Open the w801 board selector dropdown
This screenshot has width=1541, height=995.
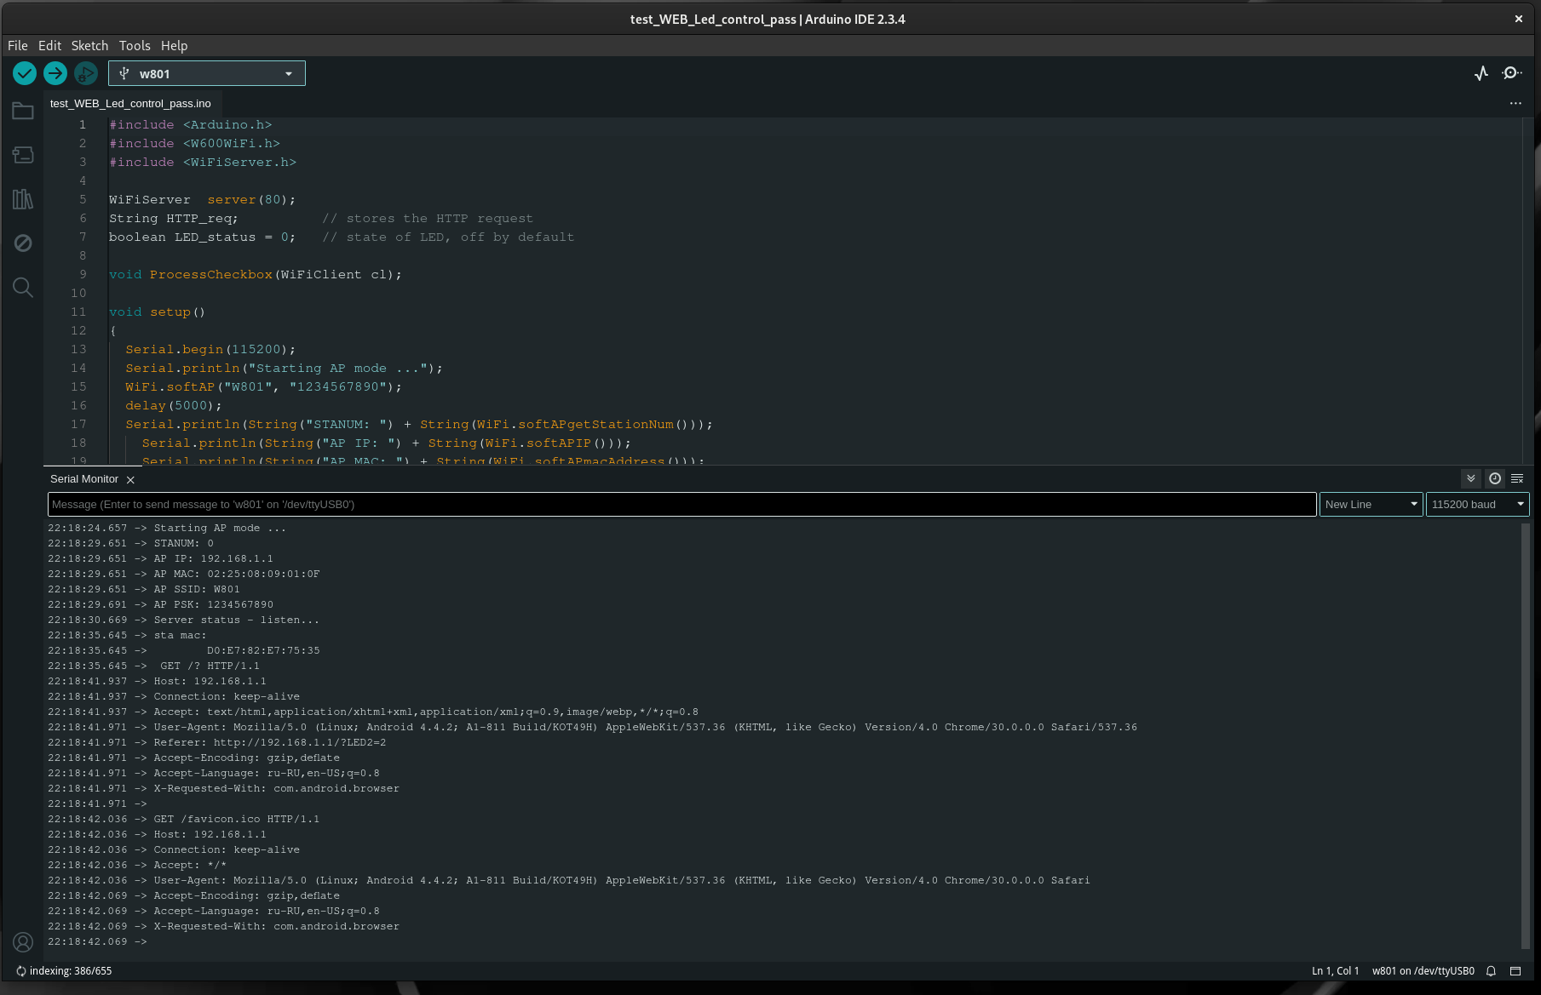(x=207, y=74)
